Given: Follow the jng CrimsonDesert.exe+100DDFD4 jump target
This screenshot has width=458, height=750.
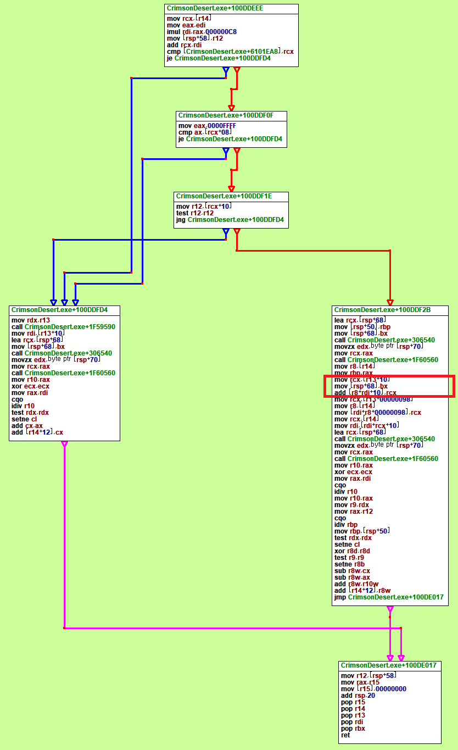Looking at the screenshot, I should tap(236, 220).
